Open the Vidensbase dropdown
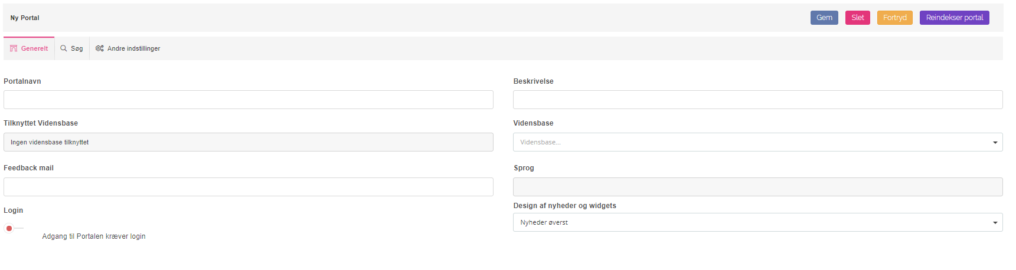 pos(757,142)
